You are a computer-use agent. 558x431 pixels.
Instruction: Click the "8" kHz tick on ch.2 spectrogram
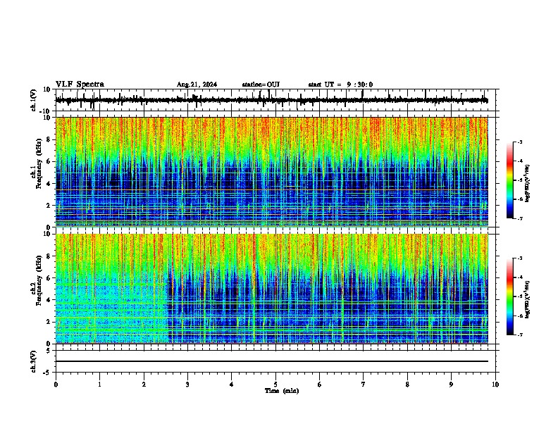[49, 256]
